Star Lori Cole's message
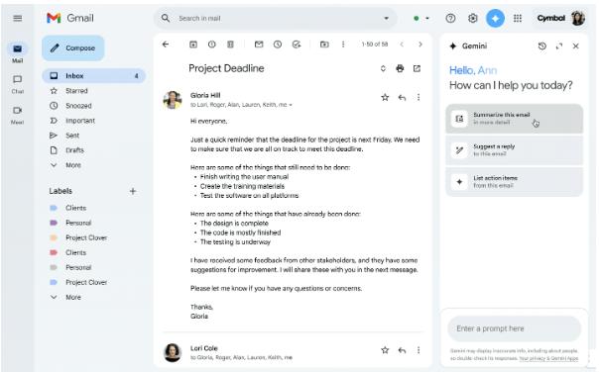 tap(385, 350)
